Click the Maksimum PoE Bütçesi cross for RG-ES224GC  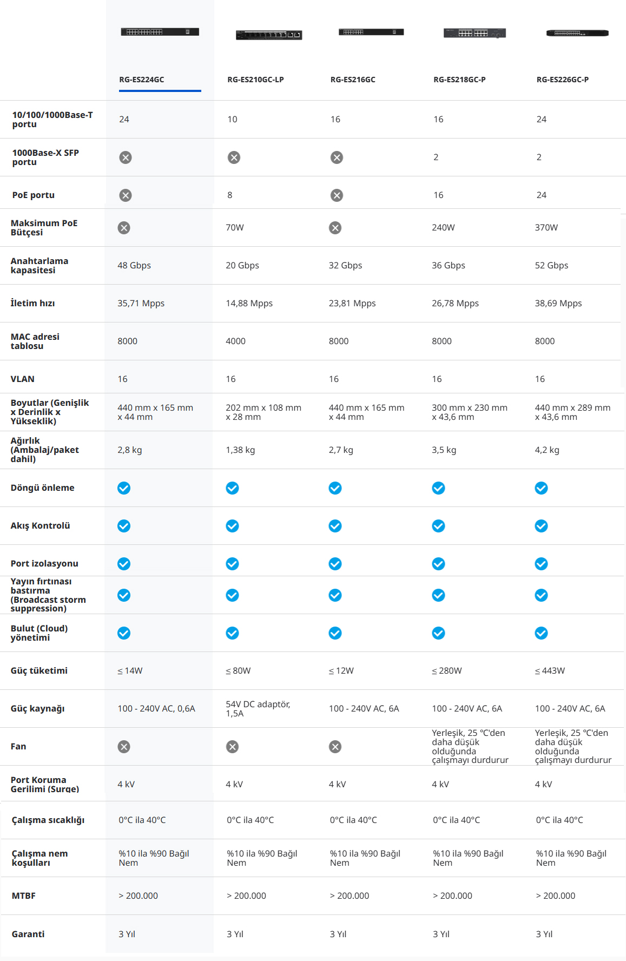tap(124, 228)
